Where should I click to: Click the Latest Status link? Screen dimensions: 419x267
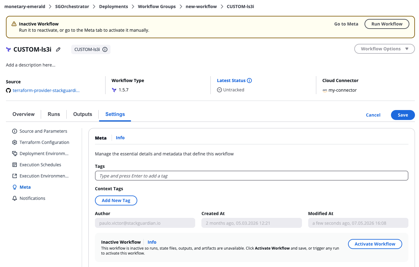231,81
